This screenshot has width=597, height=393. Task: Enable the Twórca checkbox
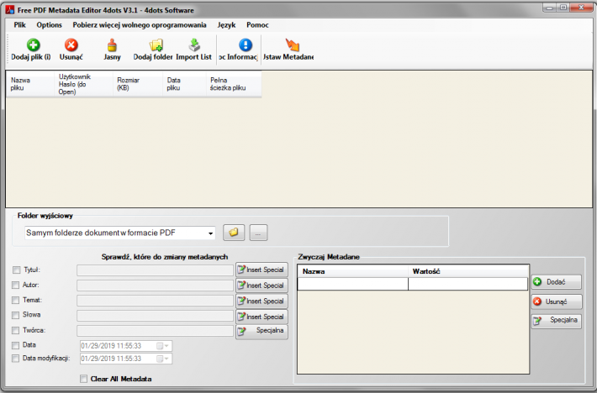[15, 330]
